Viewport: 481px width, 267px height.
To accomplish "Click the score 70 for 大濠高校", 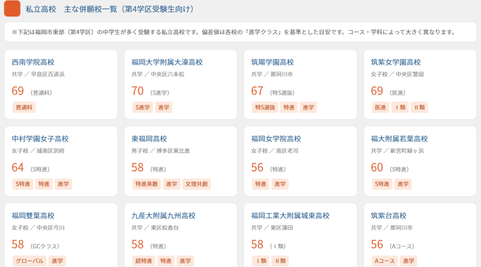I will tap(138, 91).
